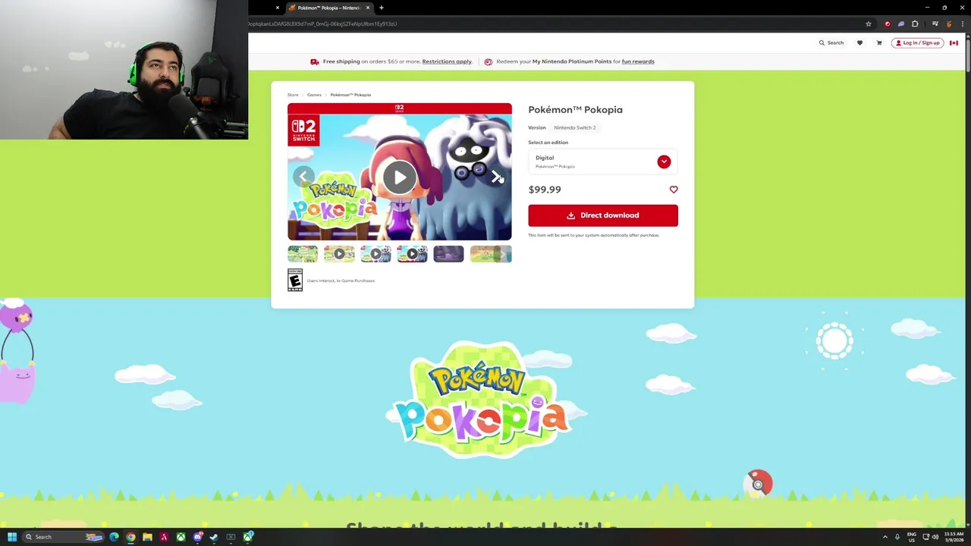
Task: Select the third gallery video thumbnail
Action: click(376, 254)
